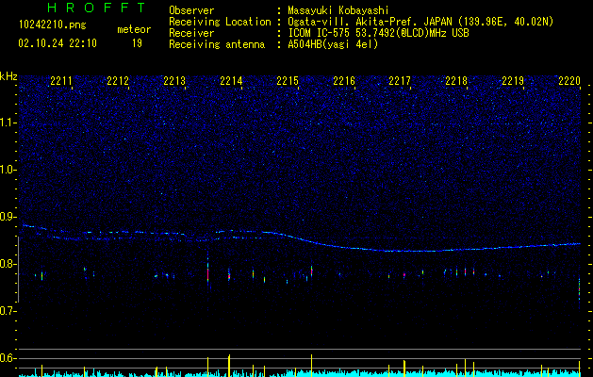Click the meteor count value 19
This screenshot has height=377, width=593.
pos(137,43)
